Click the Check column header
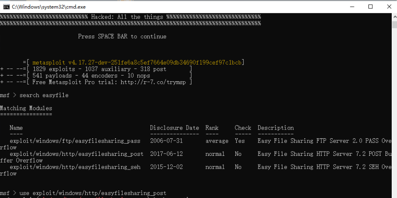The height and width of the screenshot is (198, 397). (243, 128)
